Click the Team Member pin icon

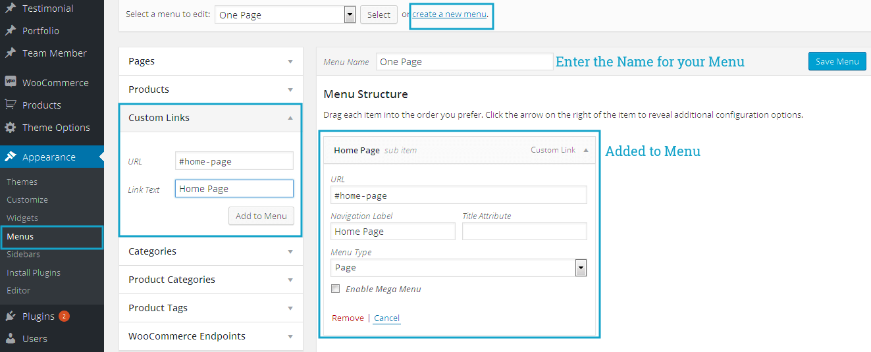pyautogui.click(x=11, y=53)
